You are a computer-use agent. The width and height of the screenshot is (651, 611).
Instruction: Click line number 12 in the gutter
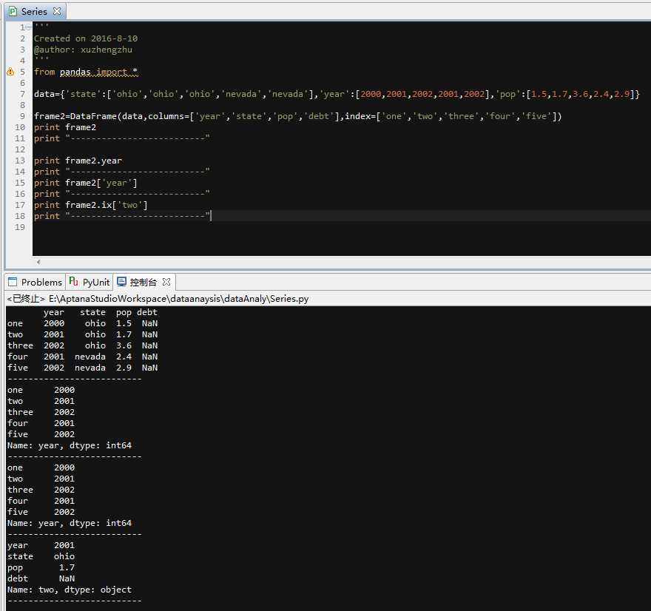click(x=20, y=149)
